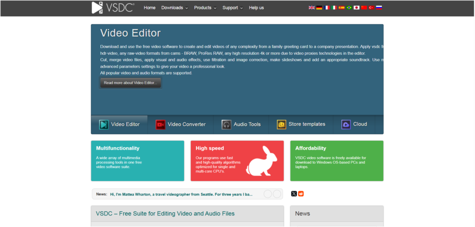Click Read more about Video Editor button
Image resolution: width=475 pixels, height=227 pixels.
coord(130,82)
